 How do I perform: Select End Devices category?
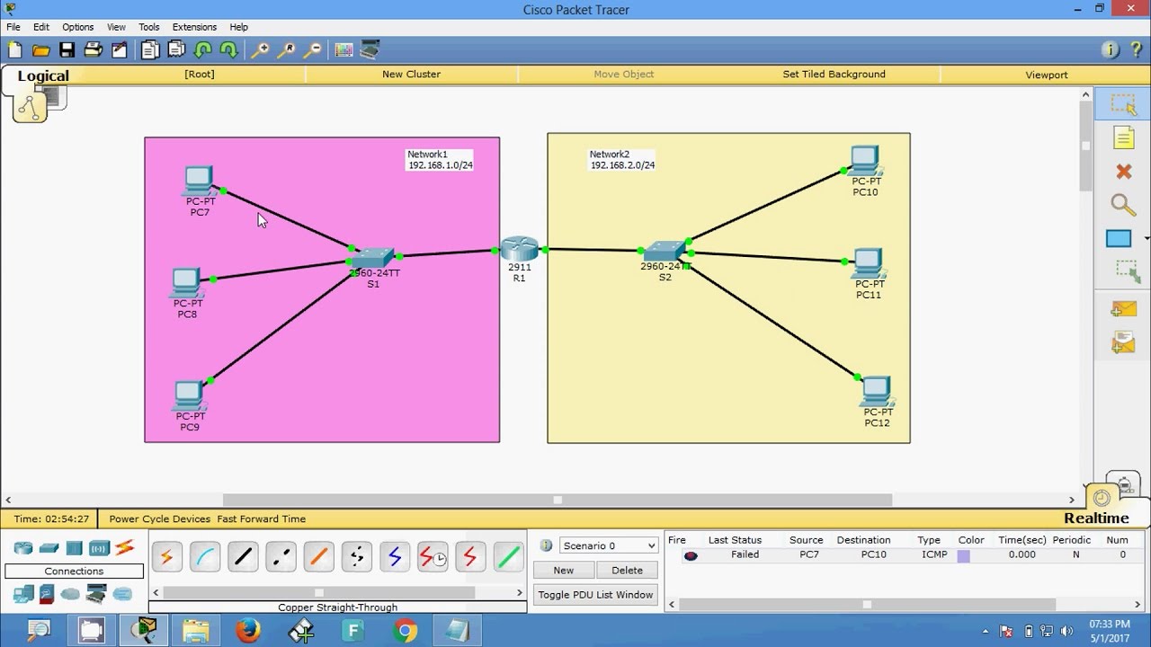[x=23, y=594]
